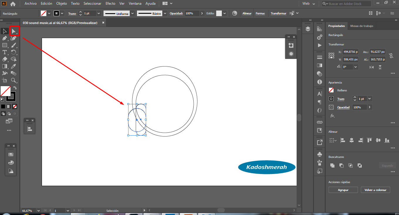Image resolution: width=399 pixels, height=215 pixels.
Task: Flip the shape horizontally
Action: coord(372,67)
